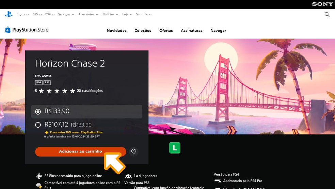This screenshot has height=189, width=335.
Task: Click the 1 a 4 jogadores players icon
Action: pyautogui.click(x=128, y=176)
